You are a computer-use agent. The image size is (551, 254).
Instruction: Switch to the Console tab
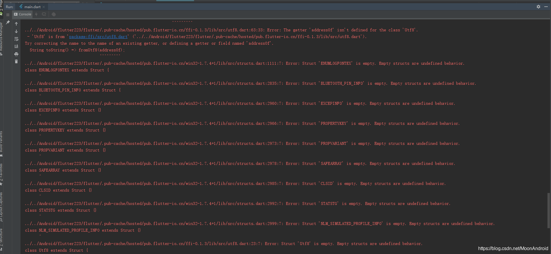coord(23,14)
